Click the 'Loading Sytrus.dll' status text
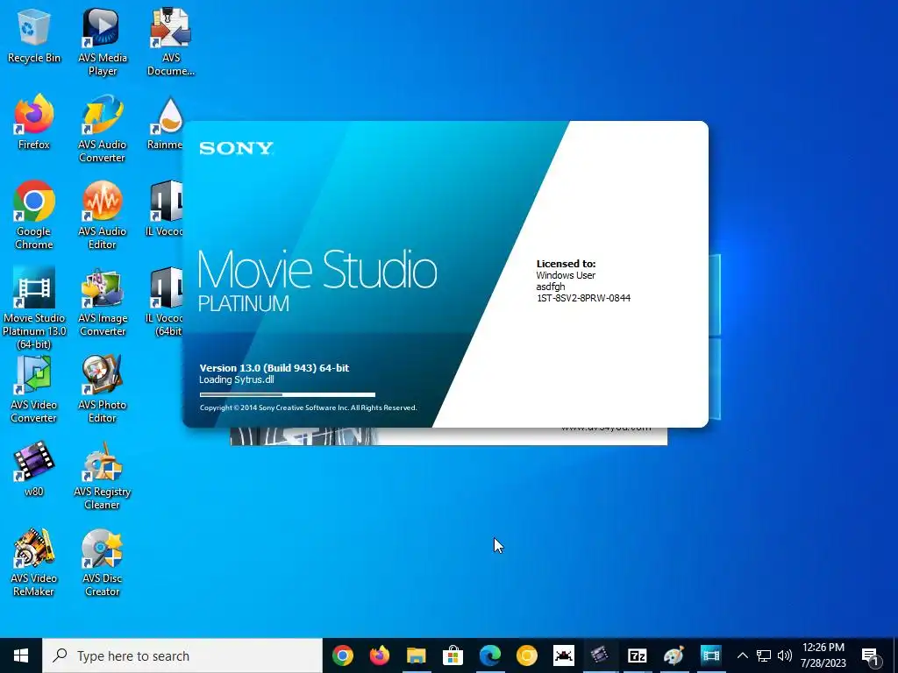The height and width of the screenshot is (673, 898). [x=237, y=379]
